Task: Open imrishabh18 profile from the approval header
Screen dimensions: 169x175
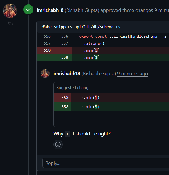Action: (50, 10)
